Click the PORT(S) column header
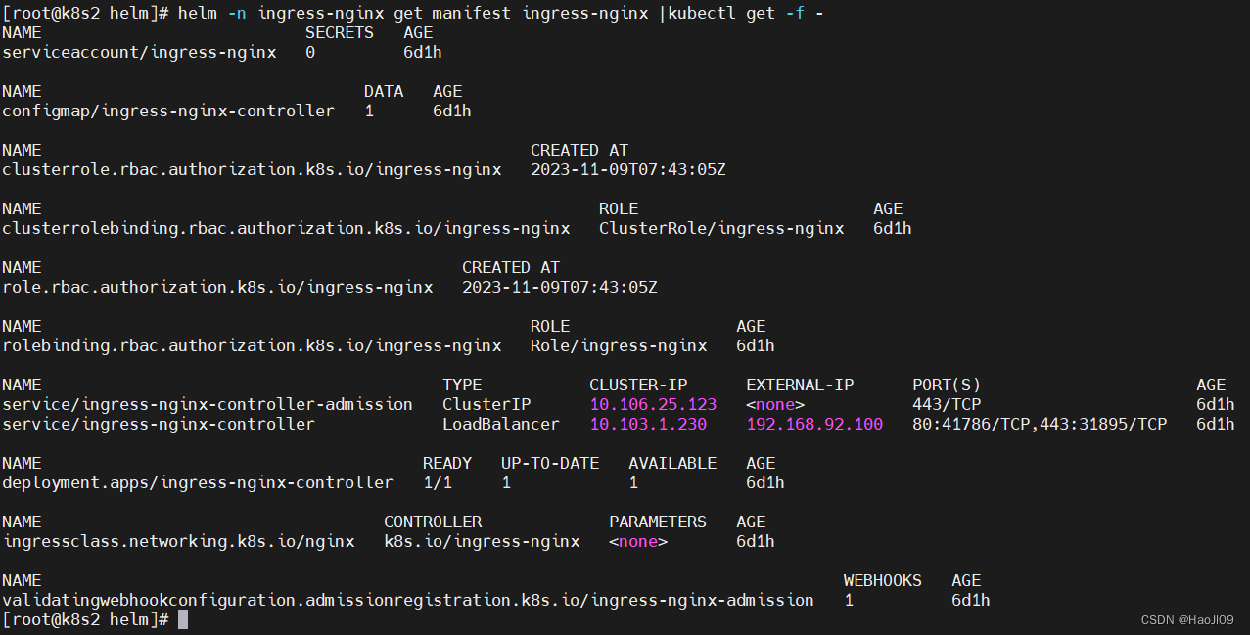Viewport: 1250px width, 635px height. click(947, 385)
